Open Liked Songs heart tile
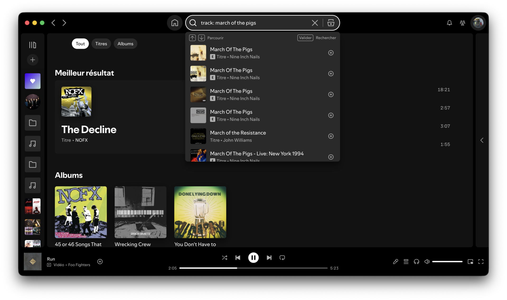Image resolution: width=507 pixels, height=300 pixels. click(x=32, y=81)
